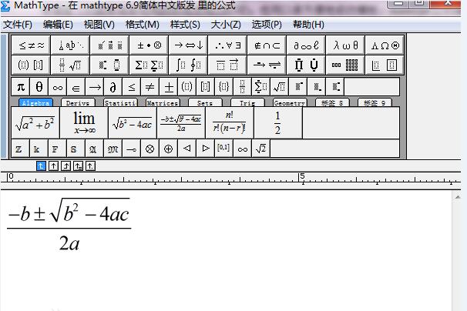
Task: Insert the sqrt(a²+b²) expression
Action: tap(35, 123)
